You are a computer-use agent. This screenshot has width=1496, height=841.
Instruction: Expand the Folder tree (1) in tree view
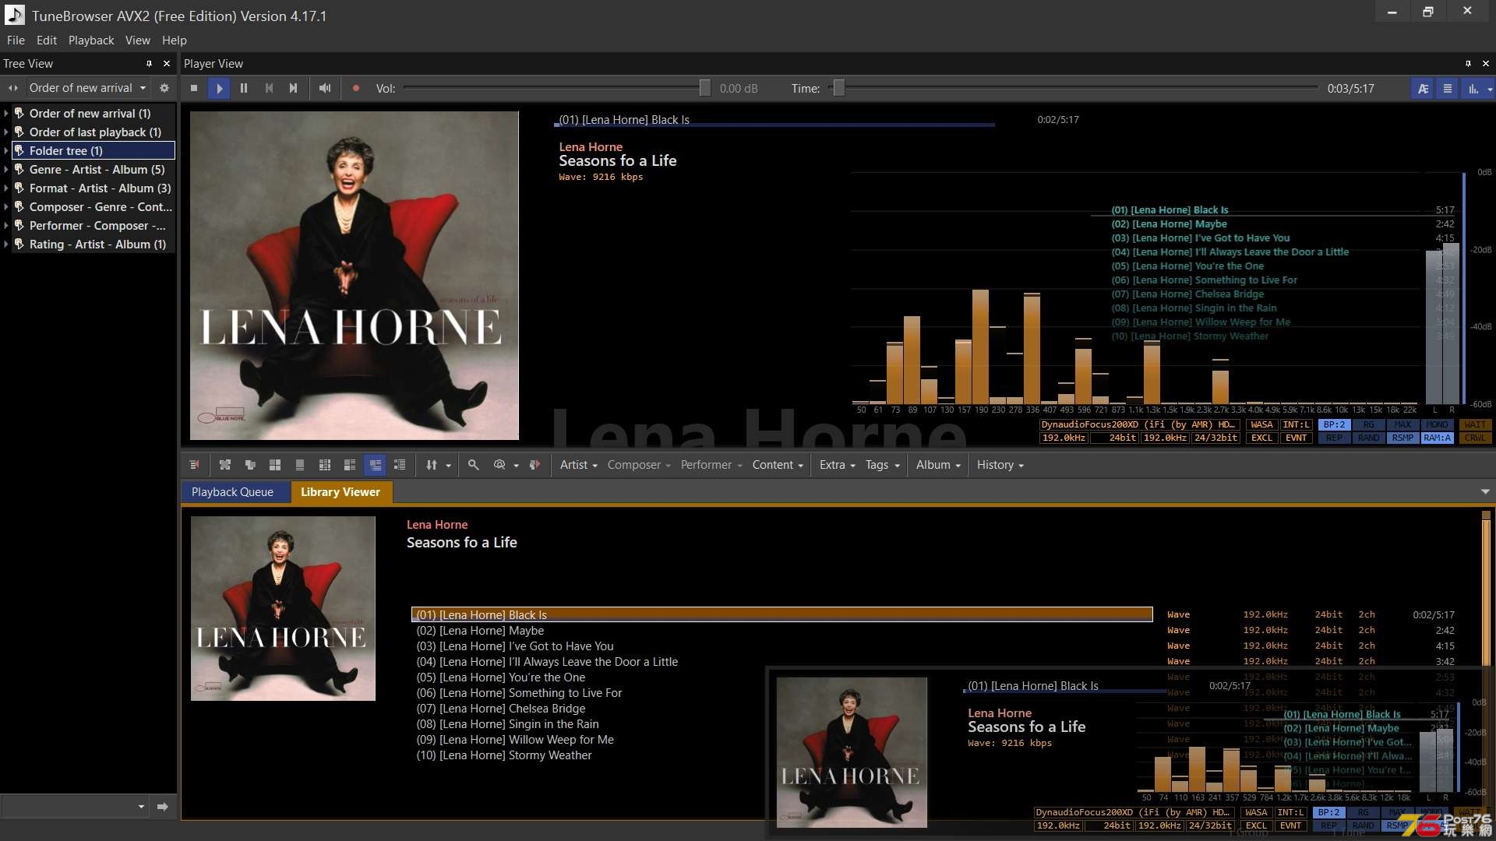pyautogui.click(x=7, y=150)
